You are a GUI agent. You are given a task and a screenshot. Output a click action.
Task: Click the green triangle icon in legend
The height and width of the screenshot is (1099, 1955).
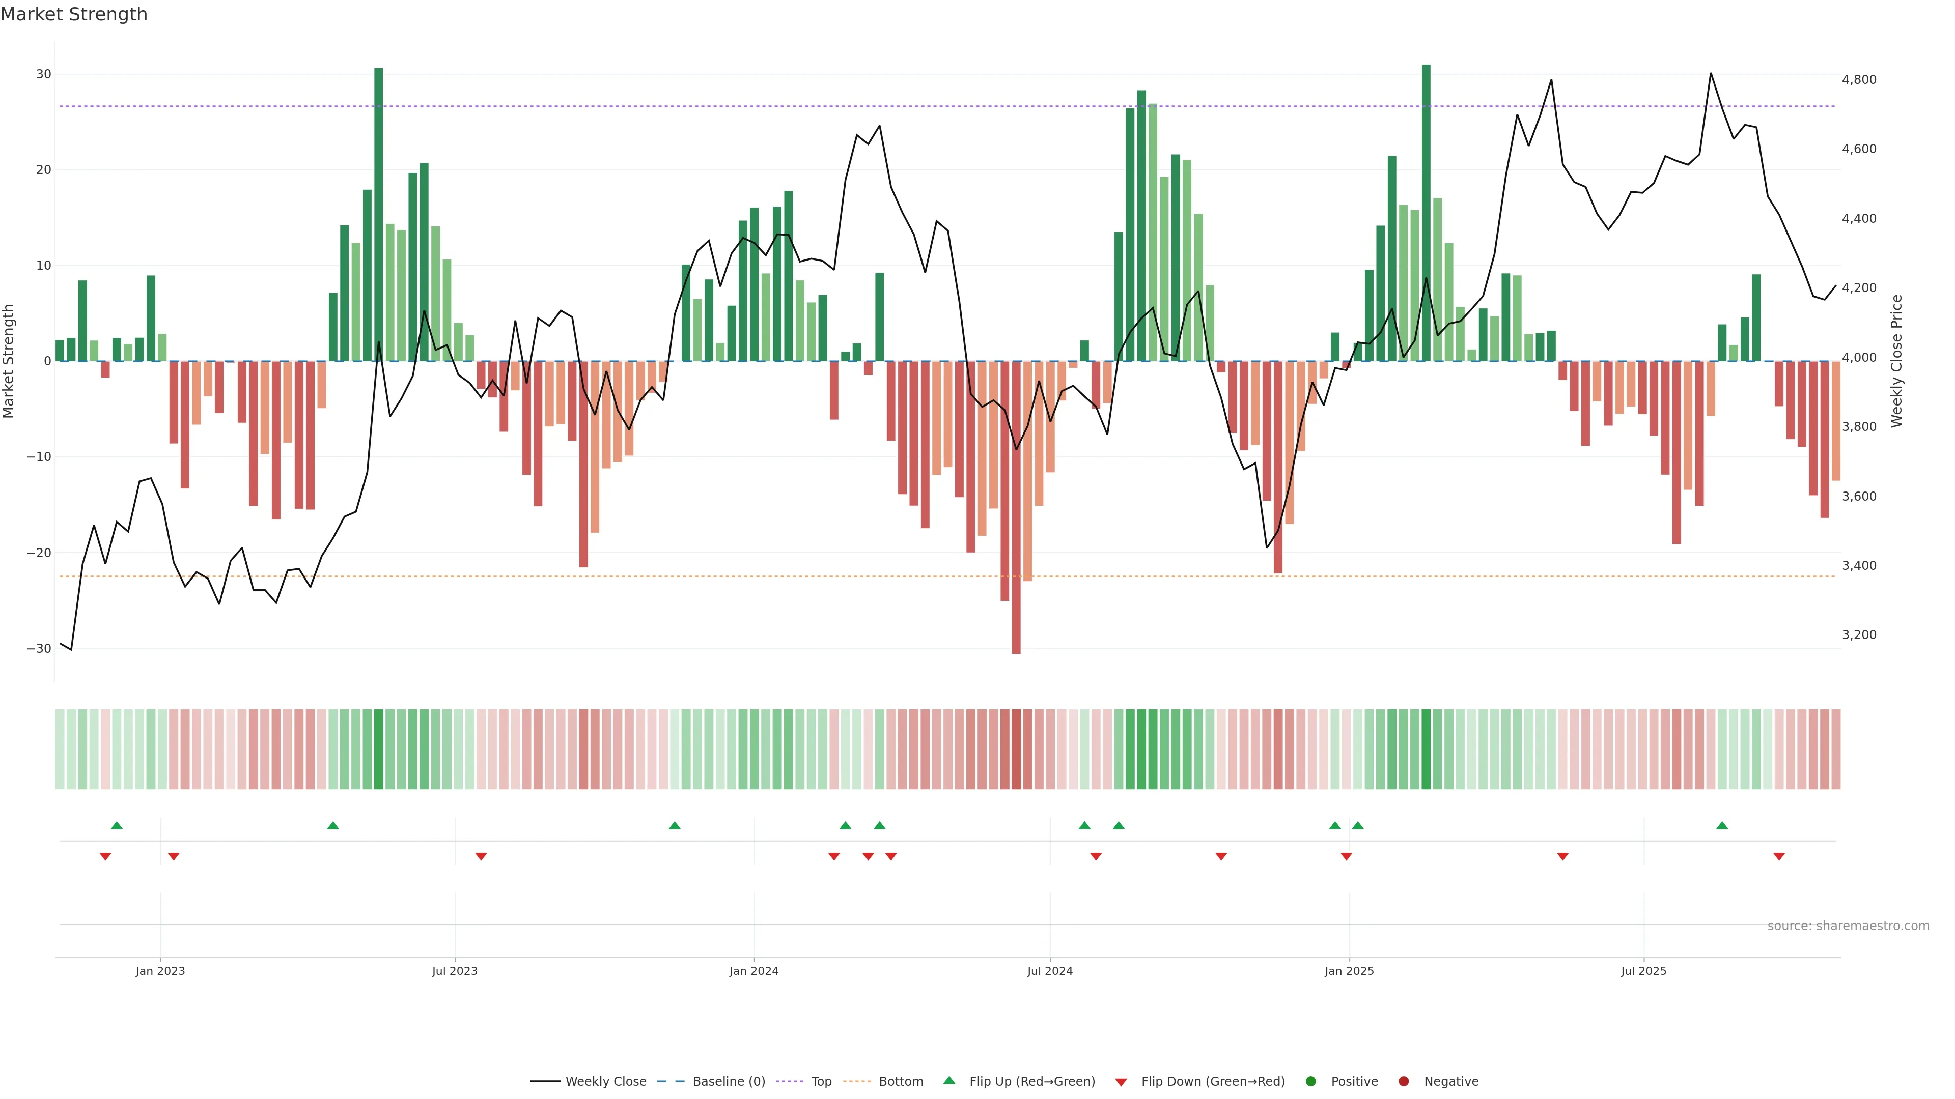tap(948, 1080)
